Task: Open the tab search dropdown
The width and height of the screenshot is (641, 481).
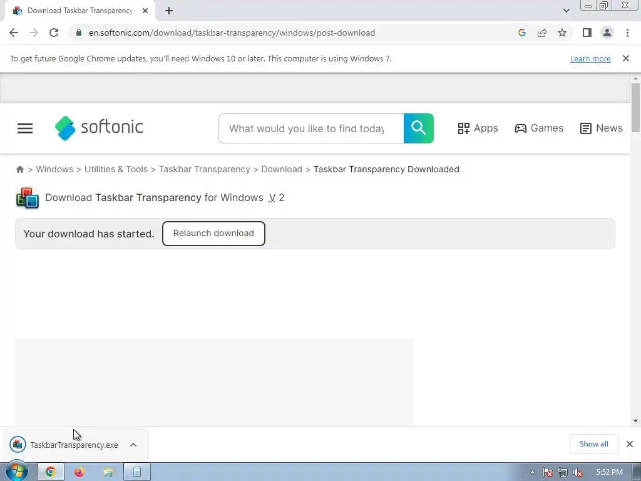Action: pos(566,11)
